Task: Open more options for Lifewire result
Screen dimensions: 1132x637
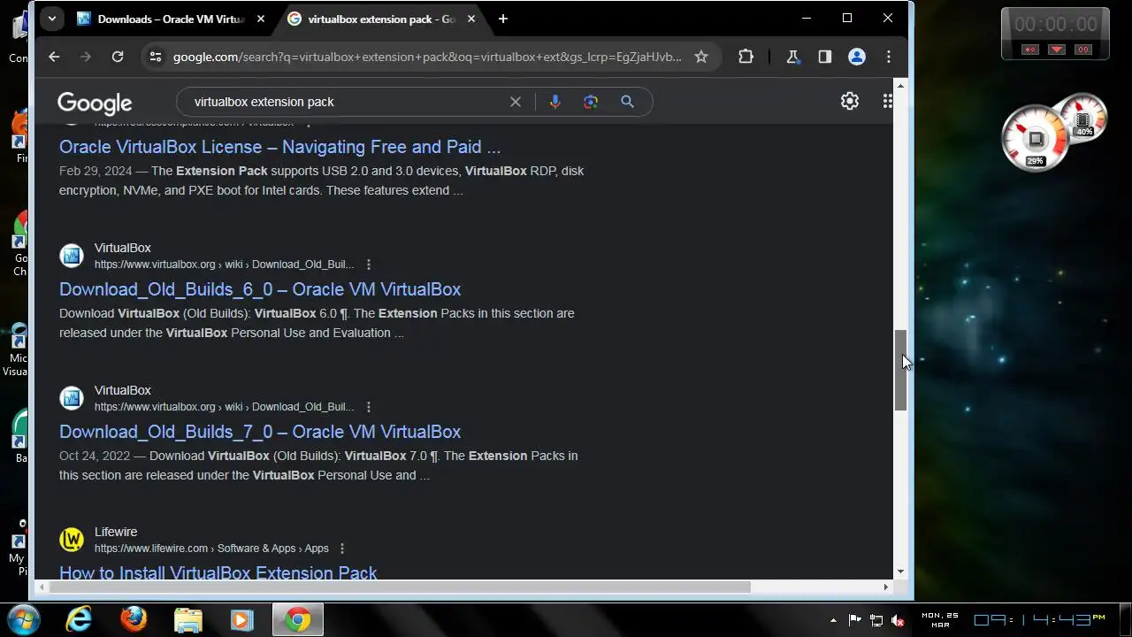Action: pos(342,549)
